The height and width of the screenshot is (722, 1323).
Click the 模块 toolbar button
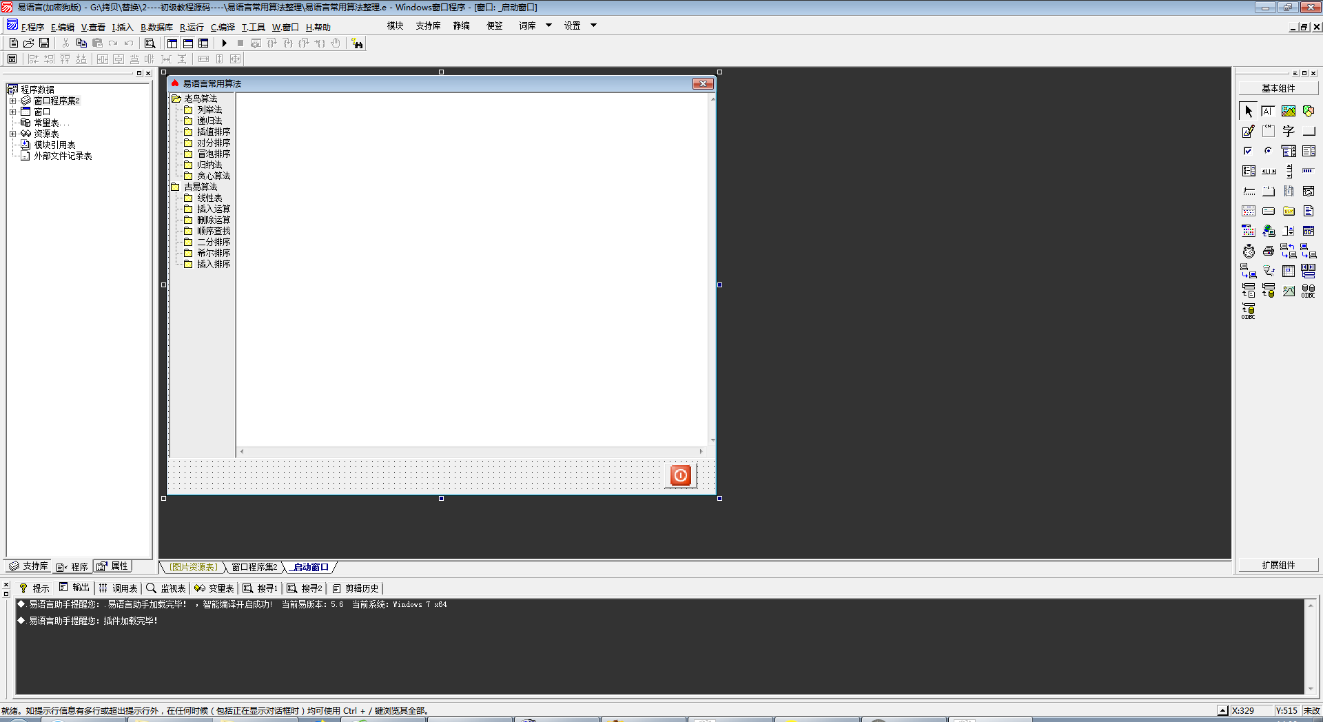395,25
